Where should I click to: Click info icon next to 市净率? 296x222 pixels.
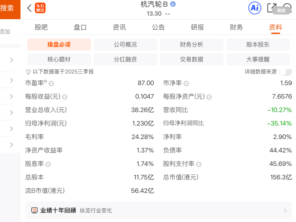pyautogui.click(x=186, y=84)
